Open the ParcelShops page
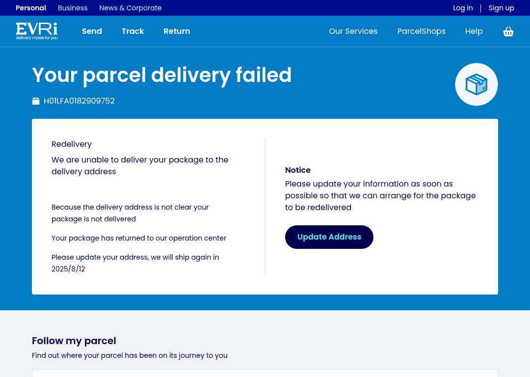 421,31
